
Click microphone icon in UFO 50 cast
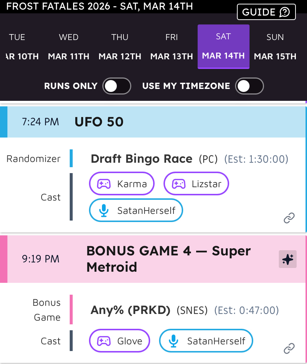click(104, 211)
